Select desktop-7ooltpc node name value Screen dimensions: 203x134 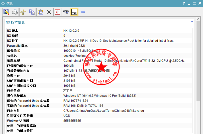pos(74,56)
